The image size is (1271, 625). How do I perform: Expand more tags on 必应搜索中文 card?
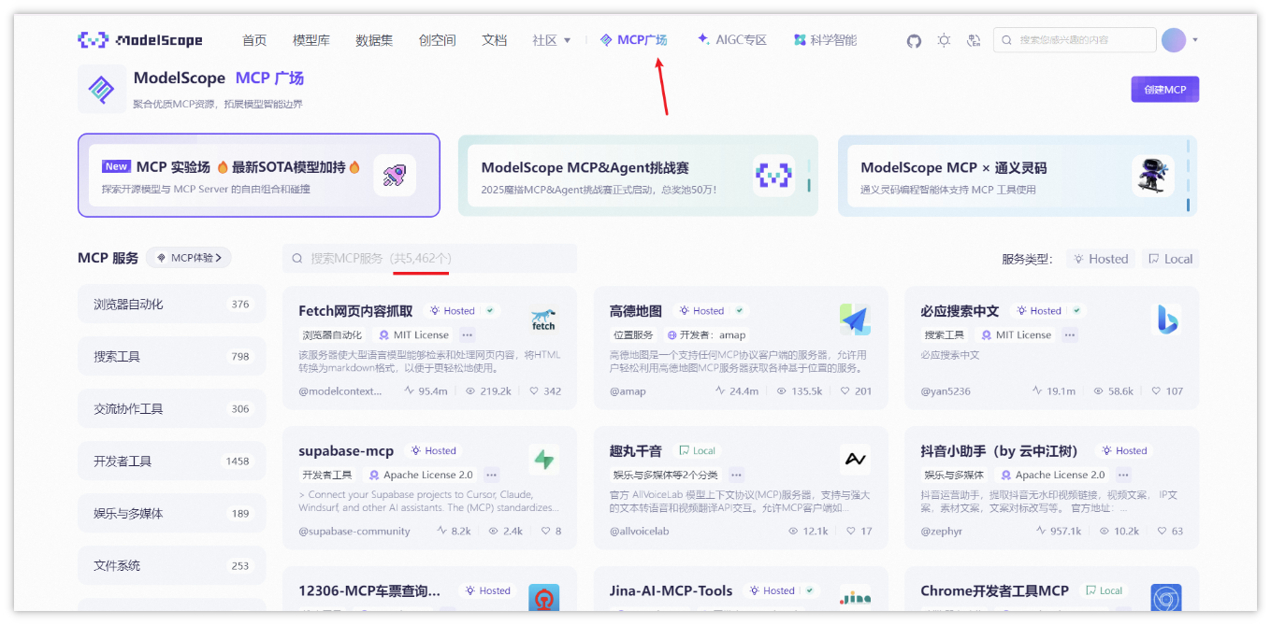[x=1070, y=334]
